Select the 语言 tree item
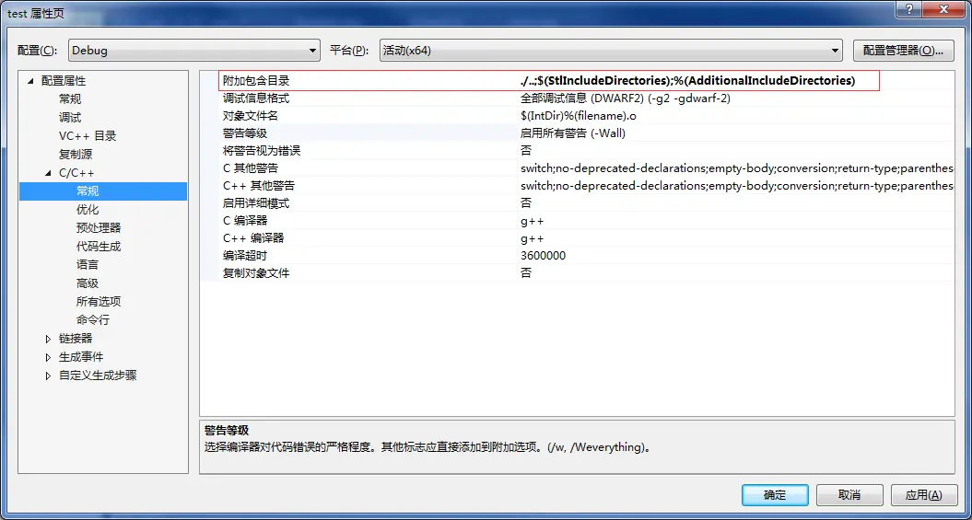Image resolution: width=972 pixels, height=520 pixels. [x=88, y=265]
